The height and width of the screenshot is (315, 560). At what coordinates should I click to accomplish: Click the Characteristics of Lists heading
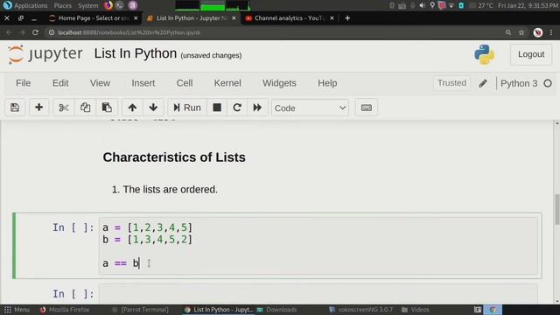tap(174, 157)
